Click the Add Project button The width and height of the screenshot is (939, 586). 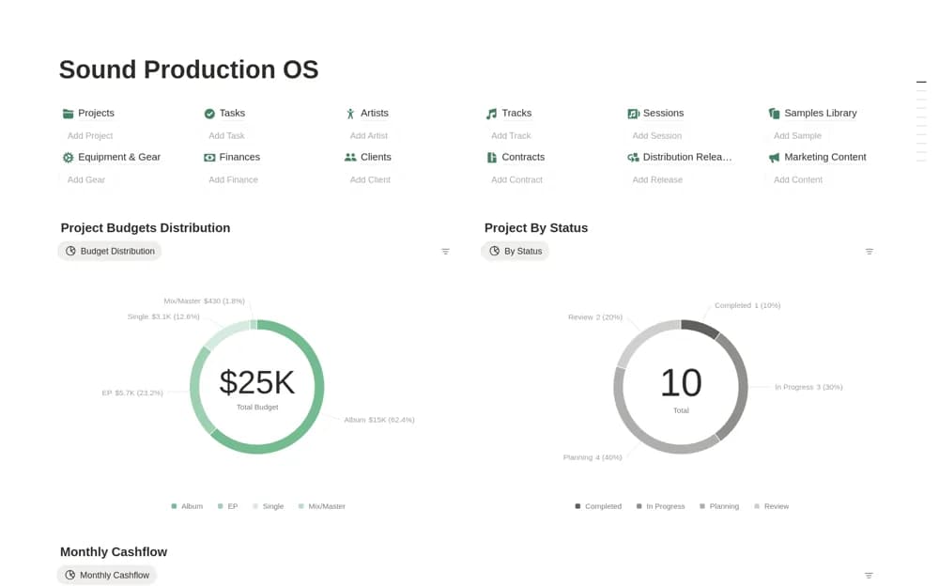[90, 136]
